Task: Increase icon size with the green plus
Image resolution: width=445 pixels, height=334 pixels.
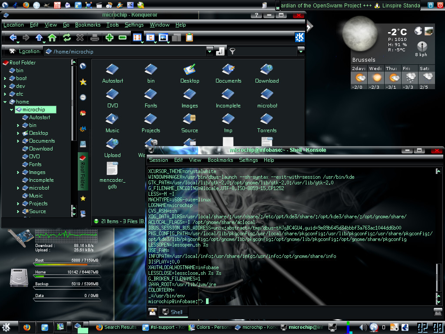Action: [110, 37]
